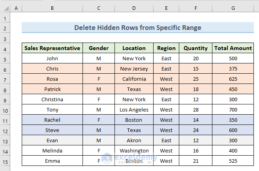The width and height of the screenshot is (259, 171).
Task: Click the 'Washington' cell
Action: coord(134,151)
